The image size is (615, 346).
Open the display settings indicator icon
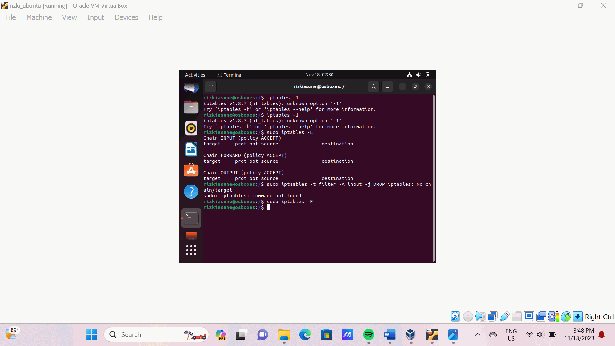pos(529,317)
